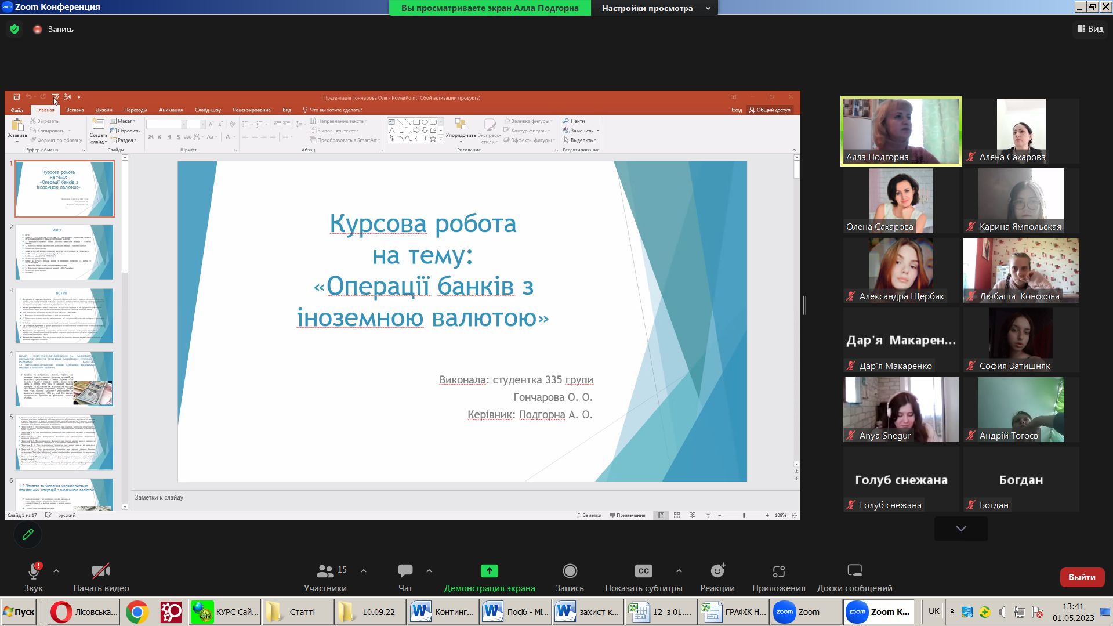Click the Find (Найти) button

click(574, 121)
